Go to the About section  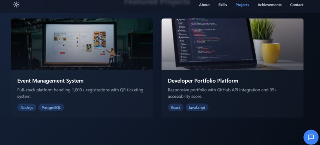tap(204, 5)
